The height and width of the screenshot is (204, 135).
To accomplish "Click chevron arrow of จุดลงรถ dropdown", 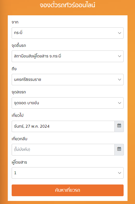I will pyautogui.click(x=119, y=103).
